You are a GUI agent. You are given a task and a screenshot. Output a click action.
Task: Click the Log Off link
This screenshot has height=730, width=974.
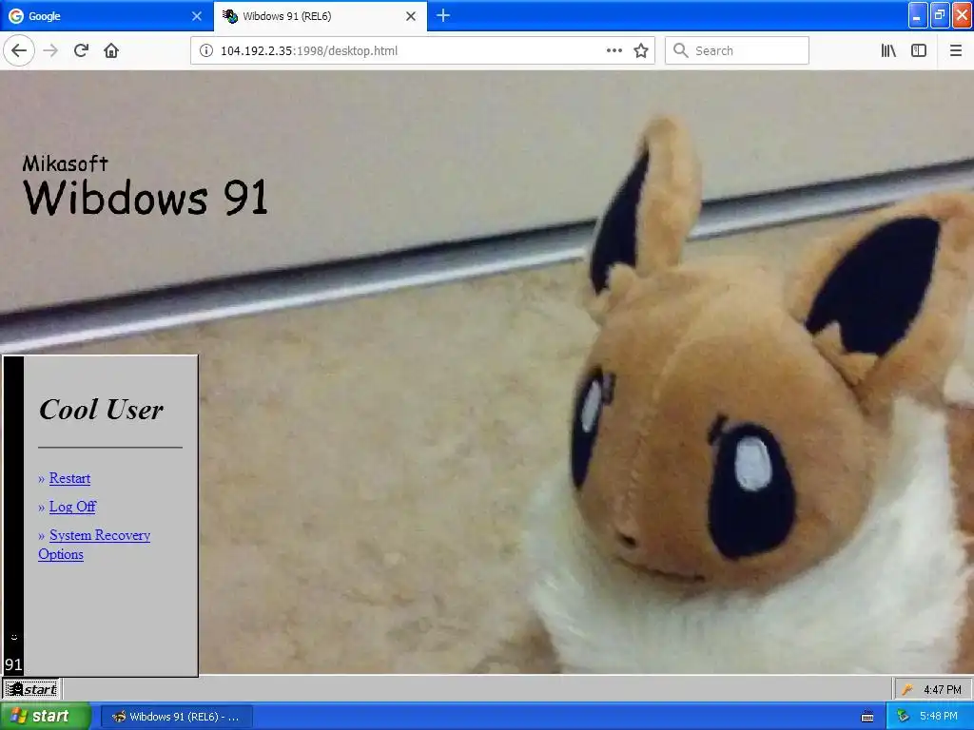[x=72, y=507]
